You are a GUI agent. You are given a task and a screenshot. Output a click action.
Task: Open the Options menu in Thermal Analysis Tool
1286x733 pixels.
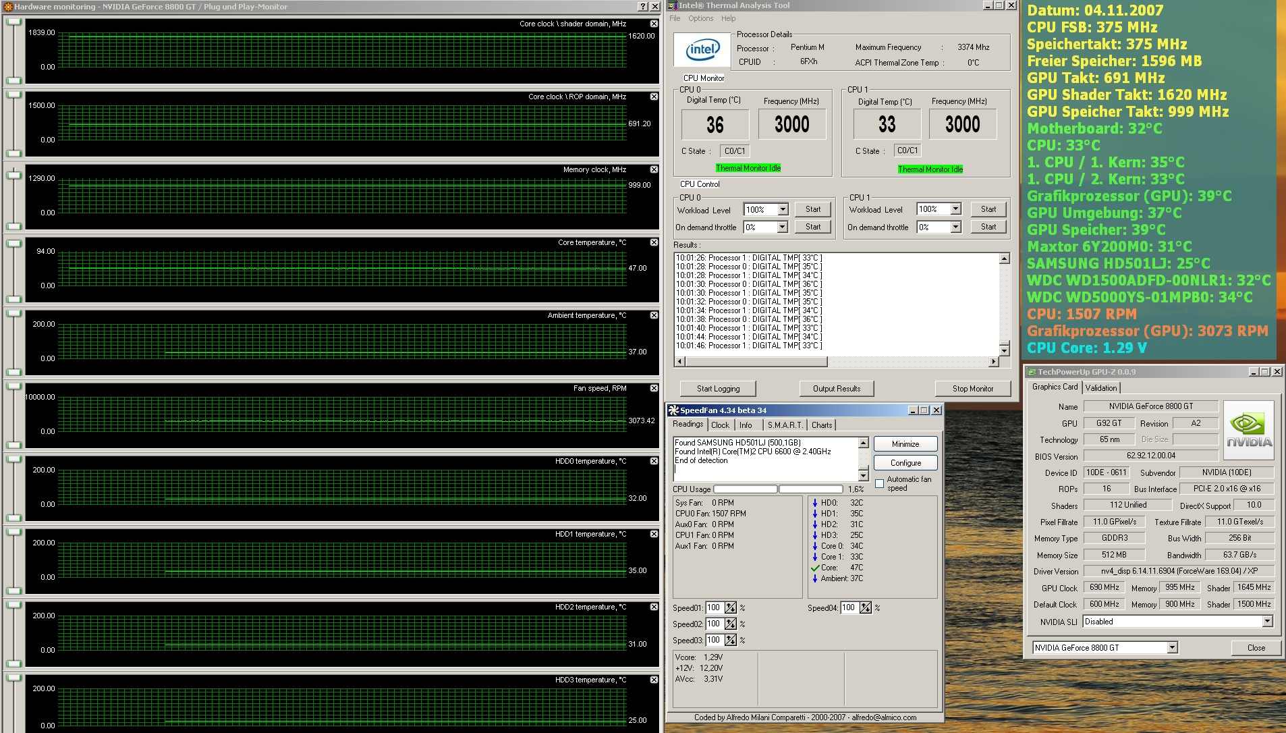pos(701,18)
